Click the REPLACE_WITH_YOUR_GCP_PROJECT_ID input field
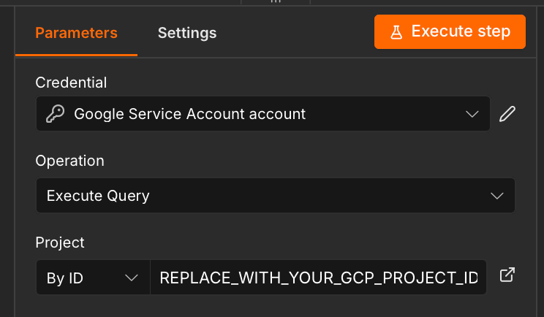 click(318, 278)
